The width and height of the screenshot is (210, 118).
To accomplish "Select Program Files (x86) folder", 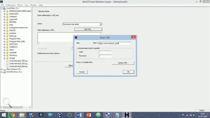I will pos(17,42).
